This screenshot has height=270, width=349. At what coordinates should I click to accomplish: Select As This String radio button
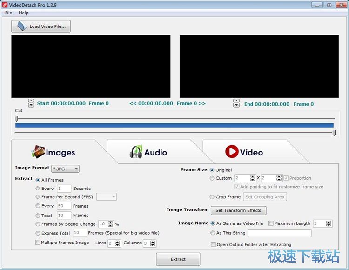click(x=213, y=233)
